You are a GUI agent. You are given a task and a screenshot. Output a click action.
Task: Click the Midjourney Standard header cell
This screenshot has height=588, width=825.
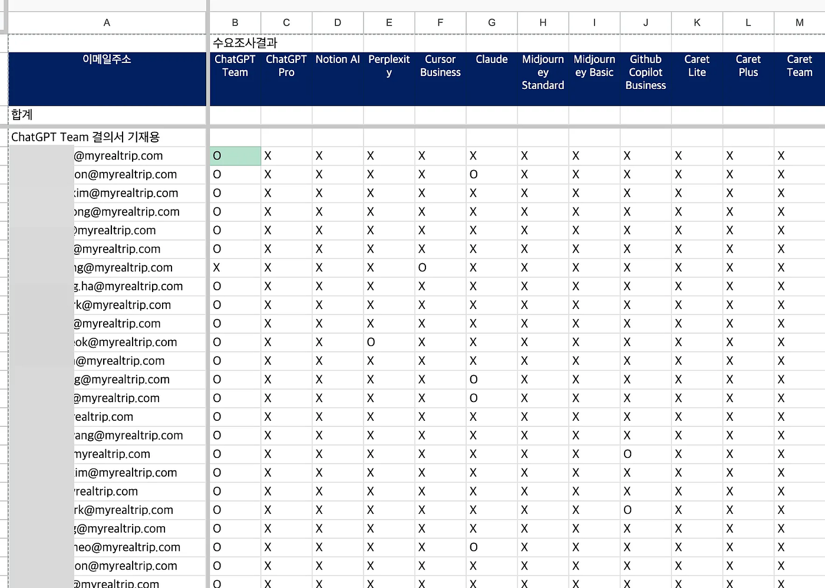point(543,79)
